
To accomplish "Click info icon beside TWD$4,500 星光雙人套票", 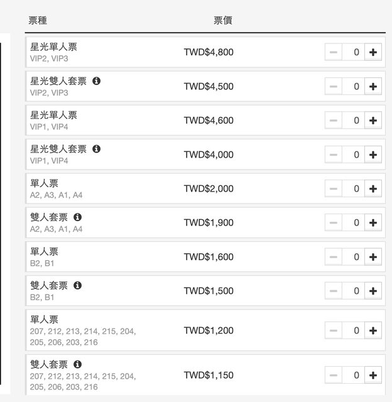I will click(x=97, y=81).
